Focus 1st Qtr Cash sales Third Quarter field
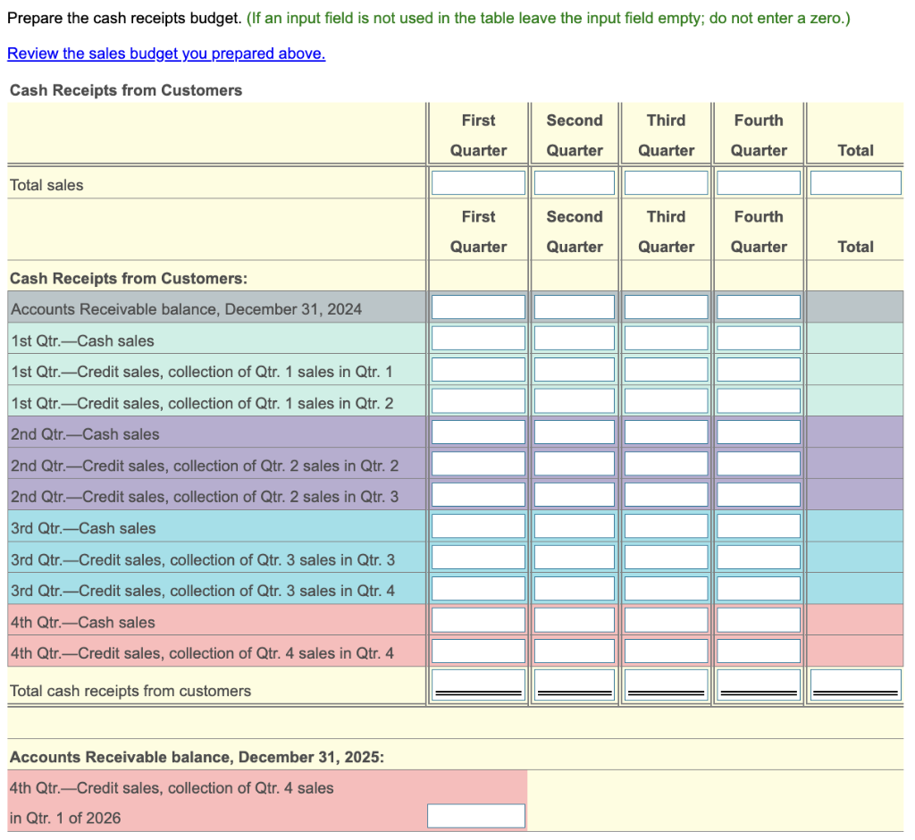This screenshot has height=840, width=915. pyautogui.click(x=666, y=339)
